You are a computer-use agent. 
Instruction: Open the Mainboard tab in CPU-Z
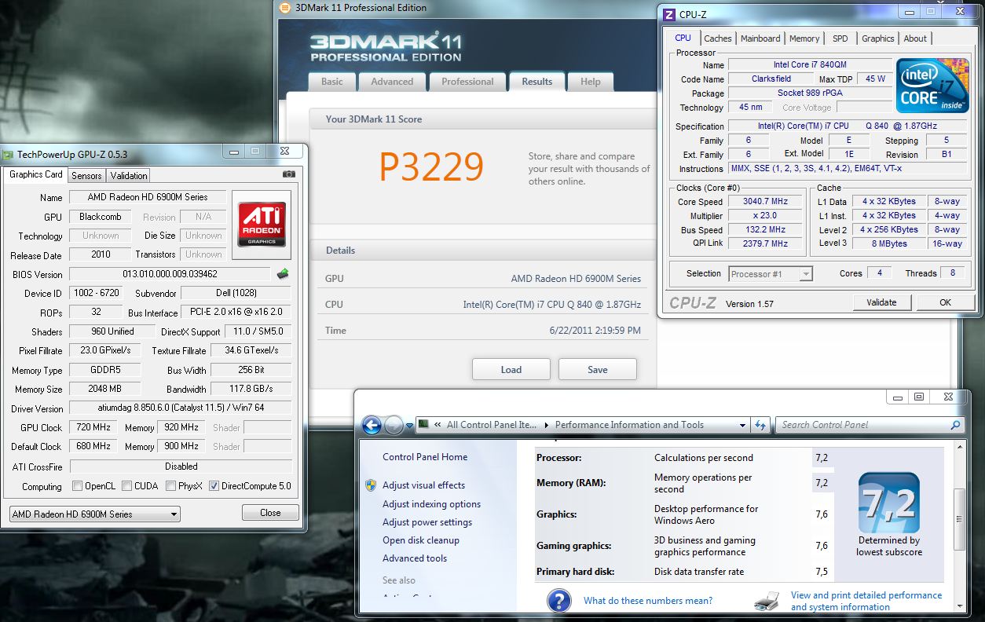(x=760, y=38)
